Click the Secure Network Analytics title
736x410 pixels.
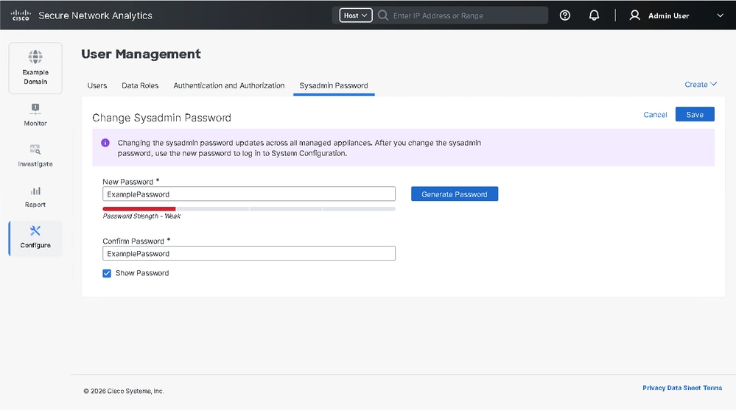click(x=95, y=15)
